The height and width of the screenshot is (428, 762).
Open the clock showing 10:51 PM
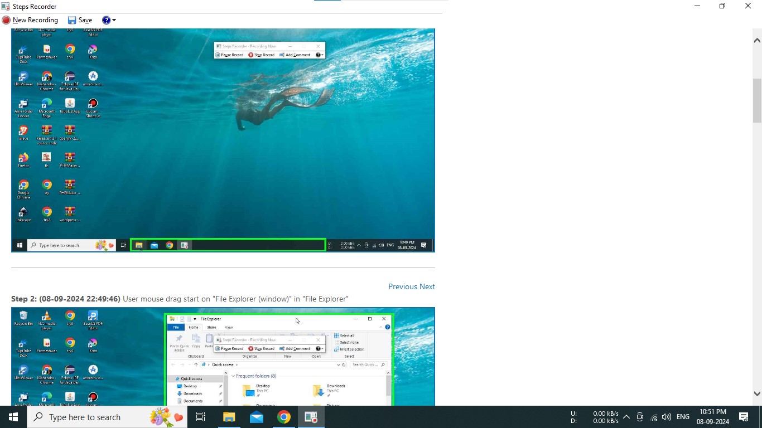tap(713, 417)
